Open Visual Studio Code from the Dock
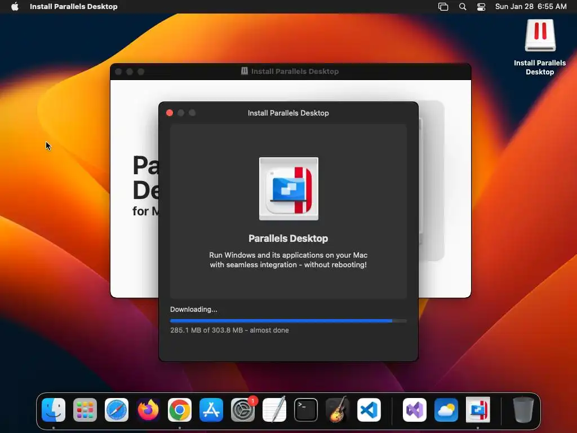 [369, 410]
